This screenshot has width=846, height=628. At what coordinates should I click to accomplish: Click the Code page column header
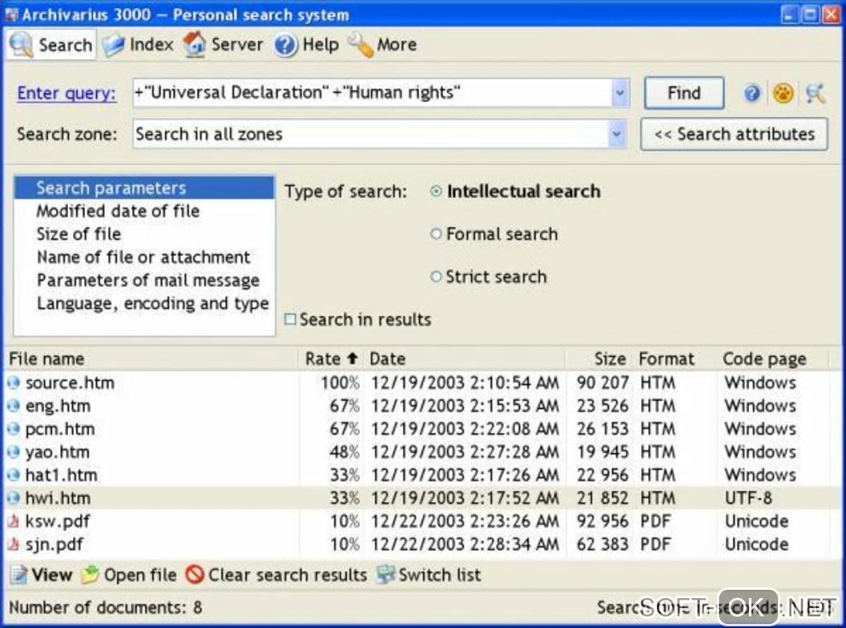[x=771, y=358]
